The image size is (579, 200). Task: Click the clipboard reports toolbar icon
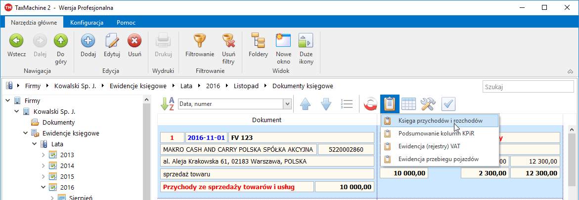(390, 104)
